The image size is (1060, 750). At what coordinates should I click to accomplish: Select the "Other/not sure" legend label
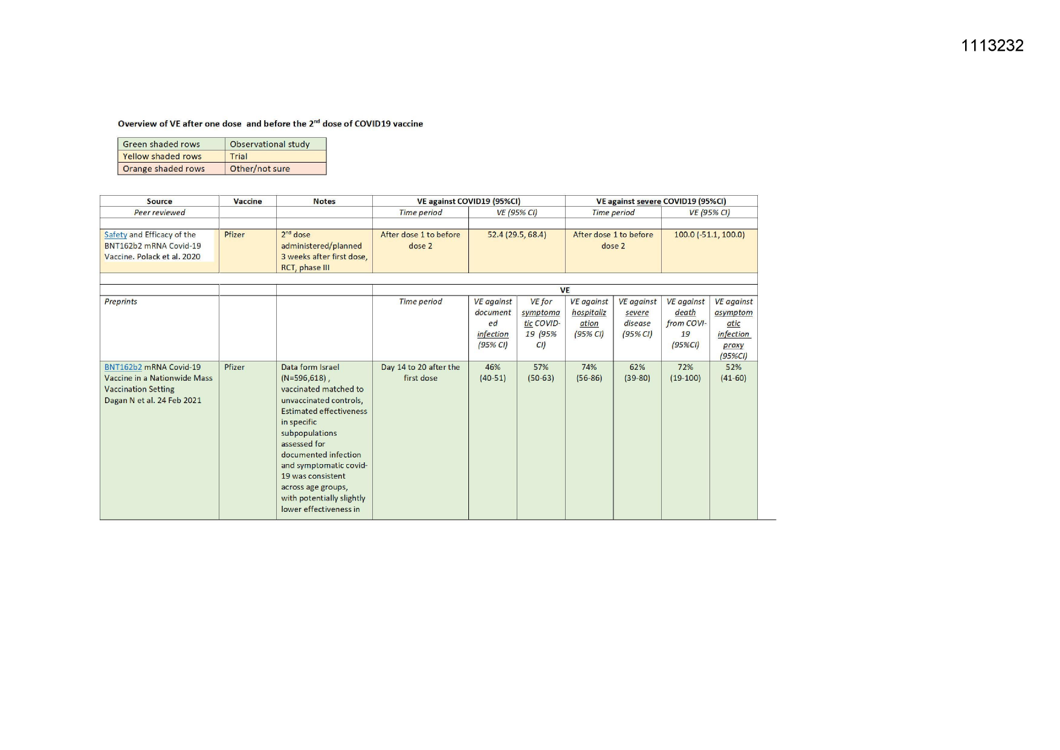pyautogui.click(x=260, y=169)
